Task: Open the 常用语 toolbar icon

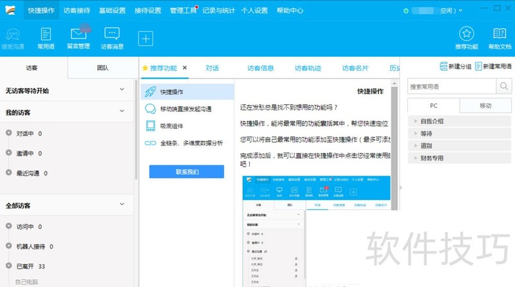Action: [x=46, y=38]
